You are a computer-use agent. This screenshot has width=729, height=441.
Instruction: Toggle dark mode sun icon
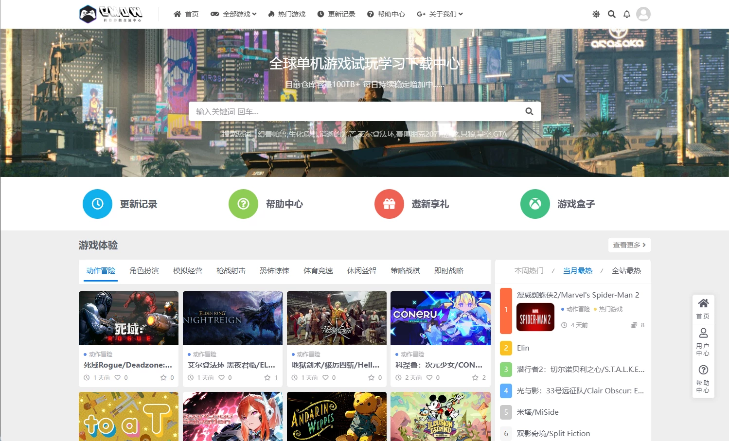596,14
